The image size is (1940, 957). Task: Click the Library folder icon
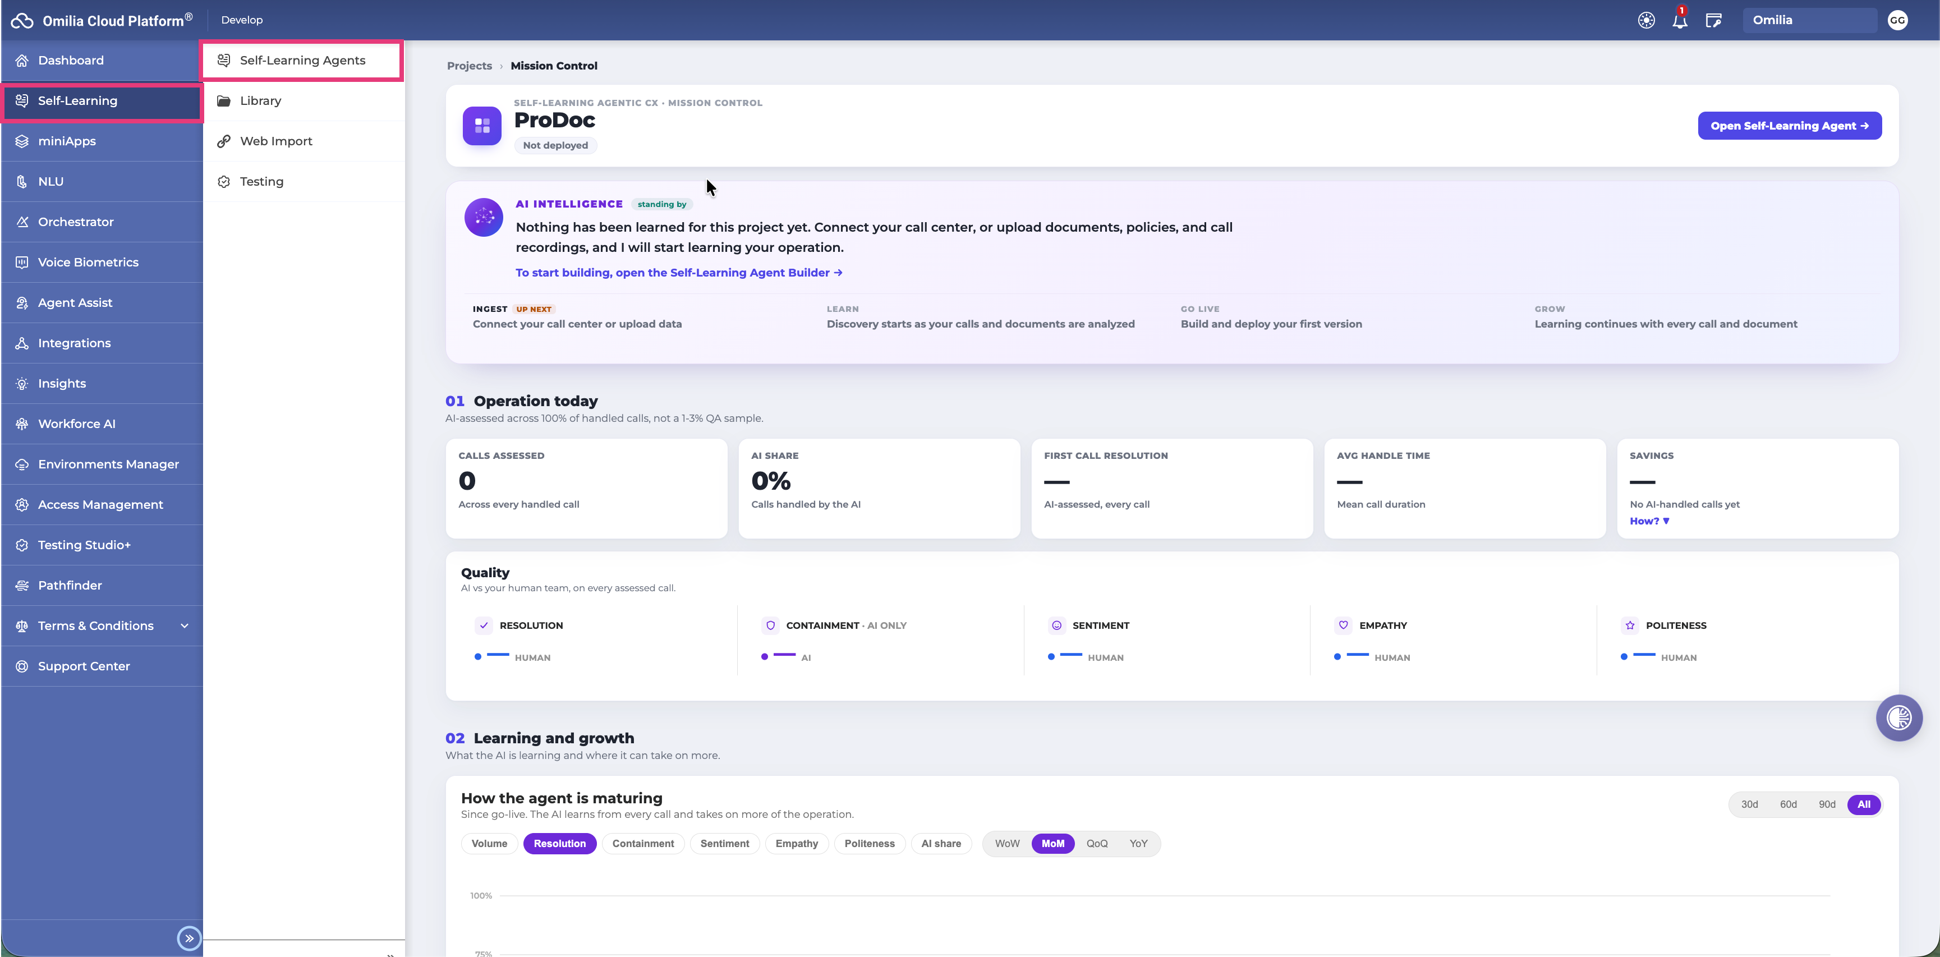point(224,101)
